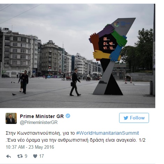Image resolution: width=164 pixels, height=164 pixels.
Task: Visit the @PrimeministerGR handle
Action: tap(39, 122)
